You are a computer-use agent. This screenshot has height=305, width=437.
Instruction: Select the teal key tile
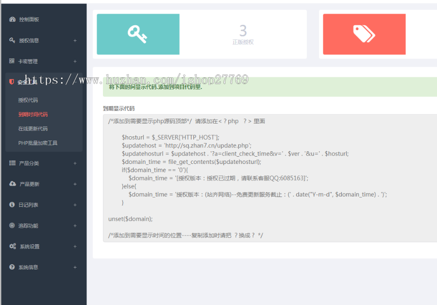138,34
